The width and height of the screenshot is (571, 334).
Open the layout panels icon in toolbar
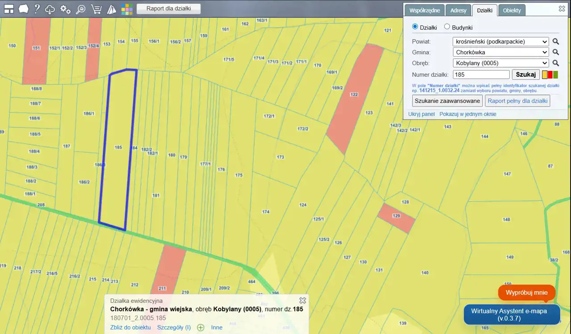tap(9, 9)
